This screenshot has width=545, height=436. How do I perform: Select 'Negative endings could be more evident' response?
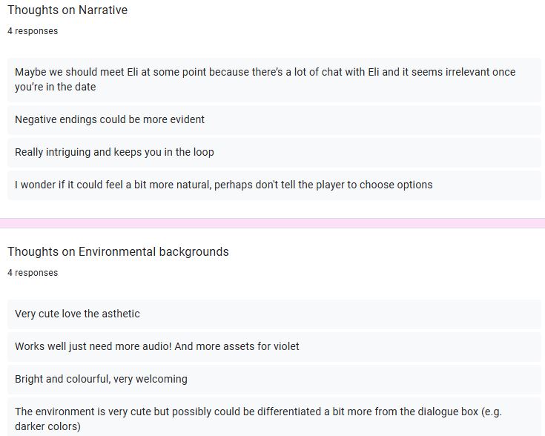point(274,120)
